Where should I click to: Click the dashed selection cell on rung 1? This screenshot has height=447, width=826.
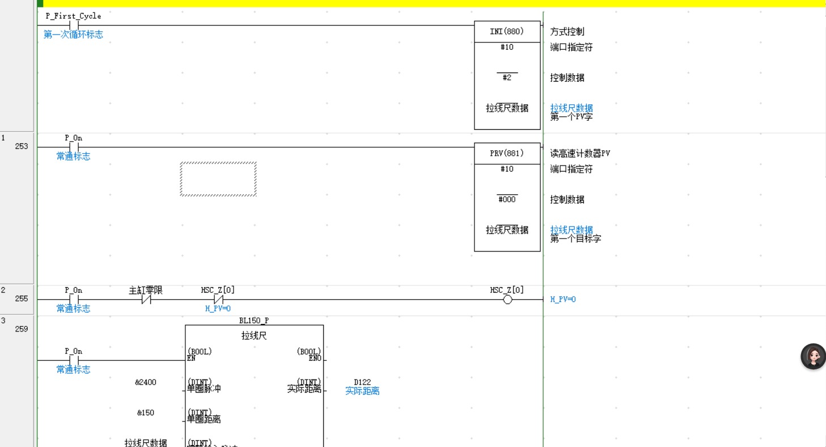[x=218, y=179]
